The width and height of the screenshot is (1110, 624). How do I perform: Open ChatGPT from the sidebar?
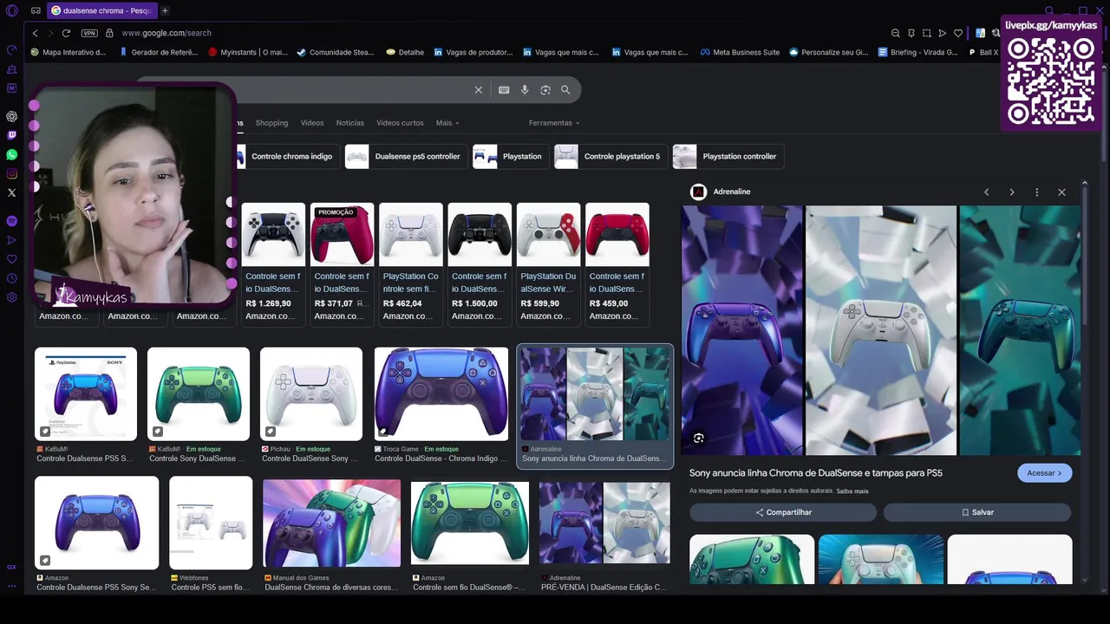coord(11,116)
